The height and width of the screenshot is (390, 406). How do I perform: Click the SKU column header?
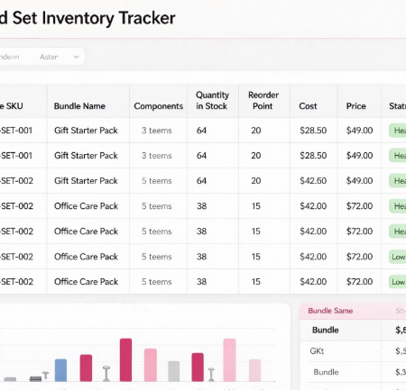(12, 106)
